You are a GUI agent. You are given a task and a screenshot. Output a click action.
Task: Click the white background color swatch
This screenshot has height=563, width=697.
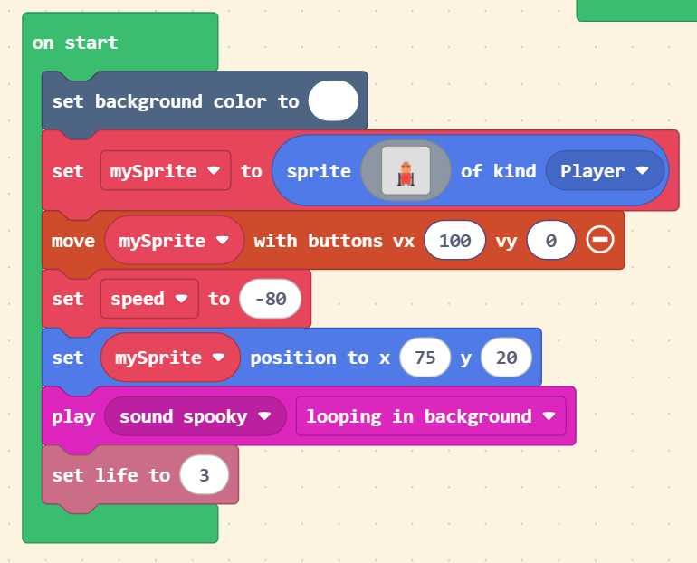(333, 100)
